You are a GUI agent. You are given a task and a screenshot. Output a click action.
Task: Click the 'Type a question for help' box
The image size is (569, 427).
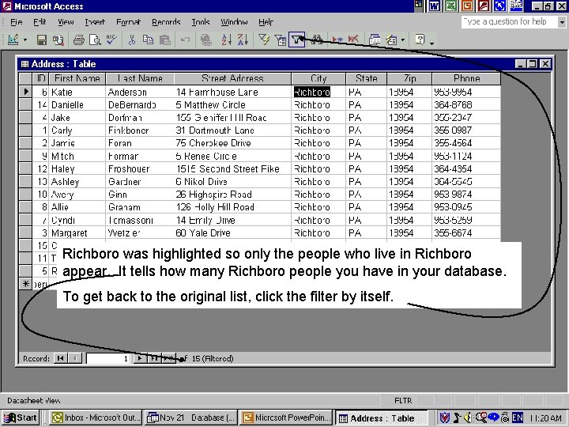coord(510,22)
